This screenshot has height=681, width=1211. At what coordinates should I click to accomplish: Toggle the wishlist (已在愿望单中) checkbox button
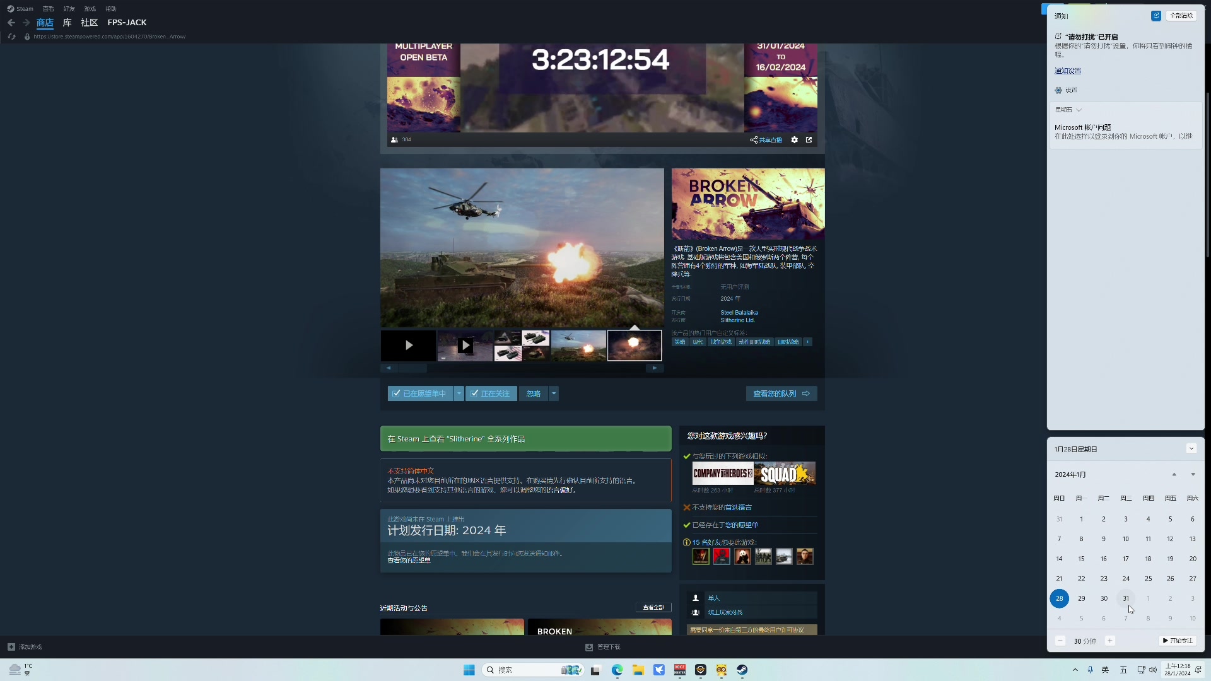coord(420,393)
